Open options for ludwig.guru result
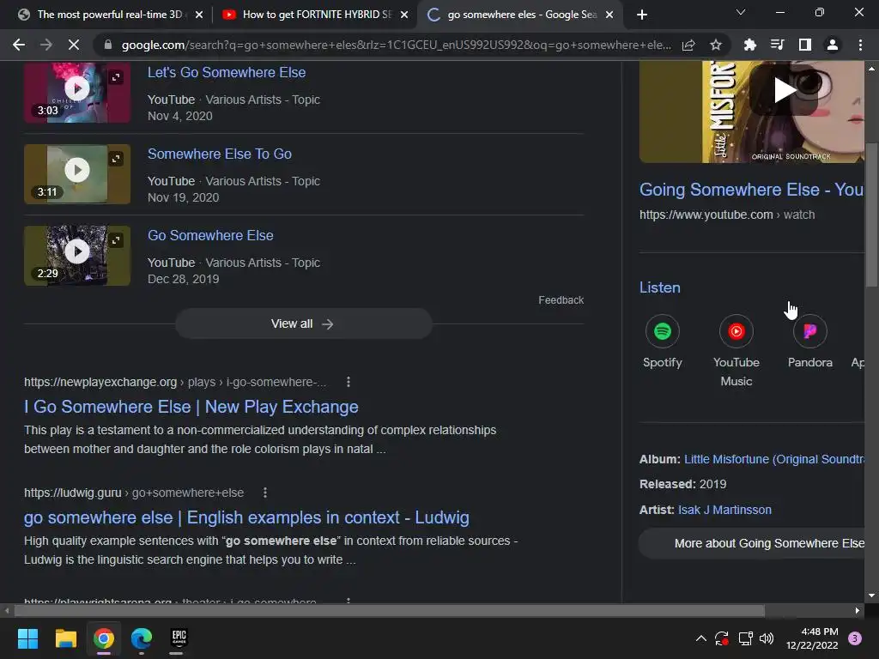Image resolution: width=879 pixels, height=659 pixels. [264, 493]
